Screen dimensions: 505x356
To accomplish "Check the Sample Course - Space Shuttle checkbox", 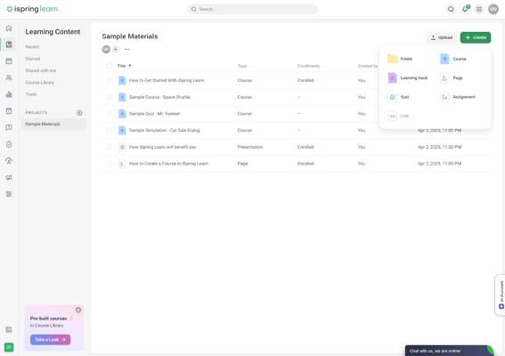I will pyautogui.click(x=110, y=97).
